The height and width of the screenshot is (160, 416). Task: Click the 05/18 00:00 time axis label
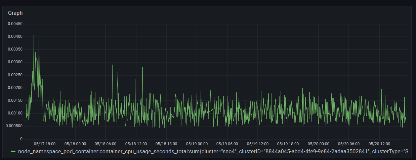[75, 144]
